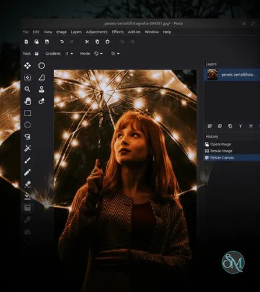This screenshot has height=292, width=260.
Task: Click the greyed Redo arrow
Action: pos(72,41)
